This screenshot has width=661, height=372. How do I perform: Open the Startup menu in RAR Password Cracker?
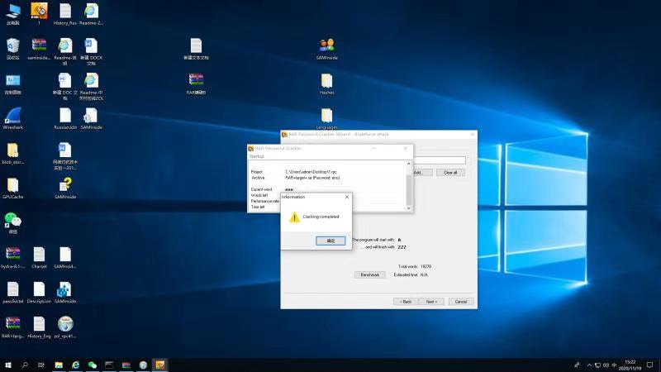[256, 156]
